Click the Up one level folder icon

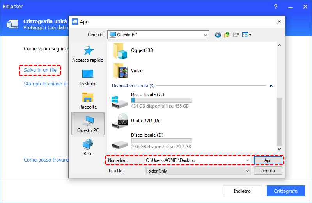click(227, 35)
